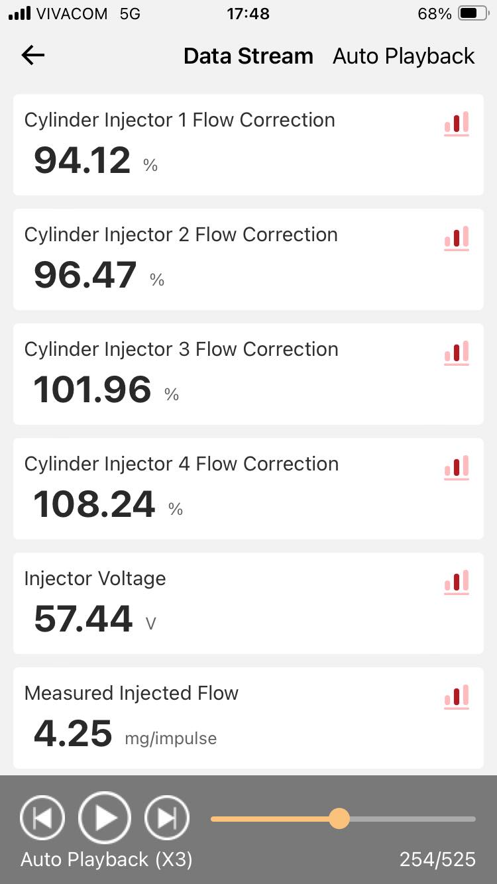Open graph for Cylinder Injector 3 Flow Correction

pos(457,353)
